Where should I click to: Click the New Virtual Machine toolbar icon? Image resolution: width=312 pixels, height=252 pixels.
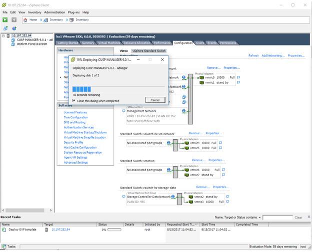click(x=5, y=28)
